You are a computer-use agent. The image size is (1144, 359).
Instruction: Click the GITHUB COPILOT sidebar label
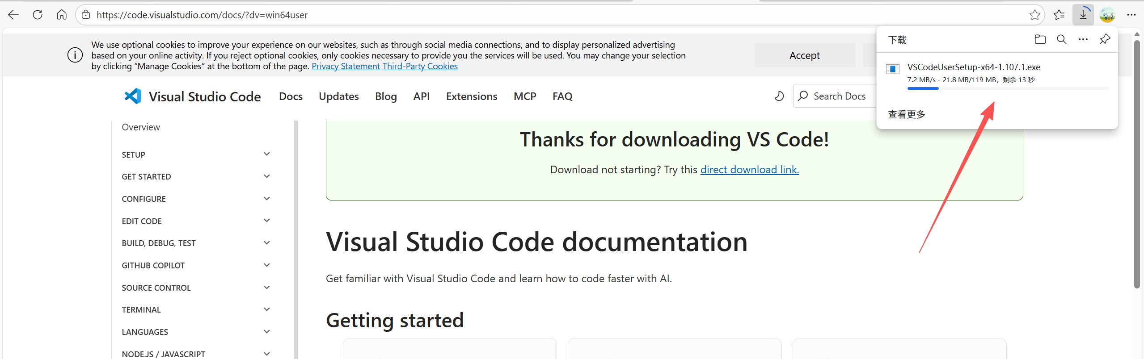(153, 266)
